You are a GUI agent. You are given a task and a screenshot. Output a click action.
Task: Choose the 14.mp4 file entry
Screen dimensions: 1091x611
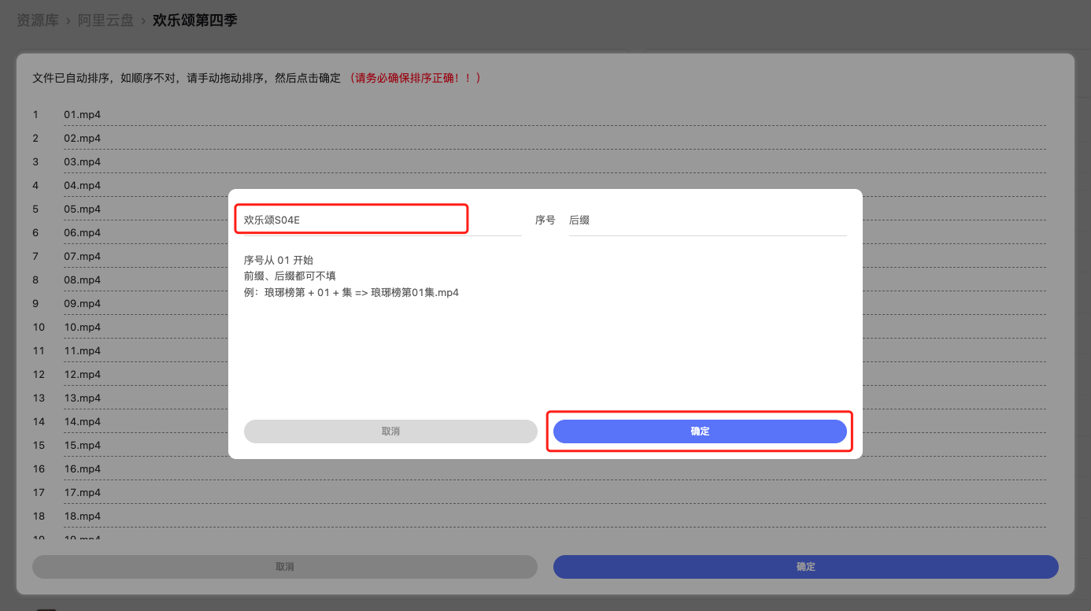coord(83,422)
